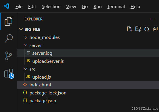The width and height of the screenshot is (159, 112).
Task: Click the VS Code logo icon
Action: point(6,6)
